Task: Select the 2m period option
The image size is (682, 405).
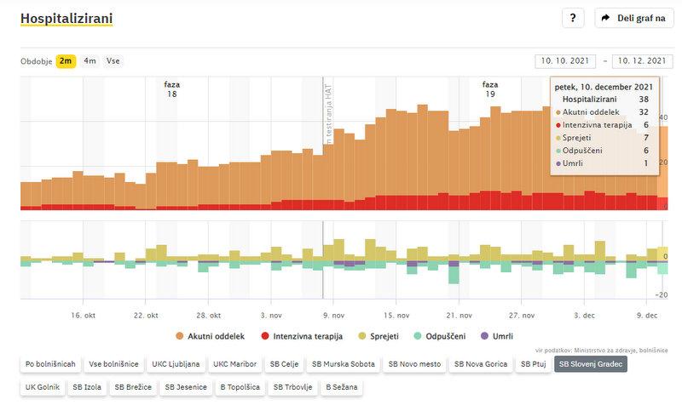Action: pos(66,61)
